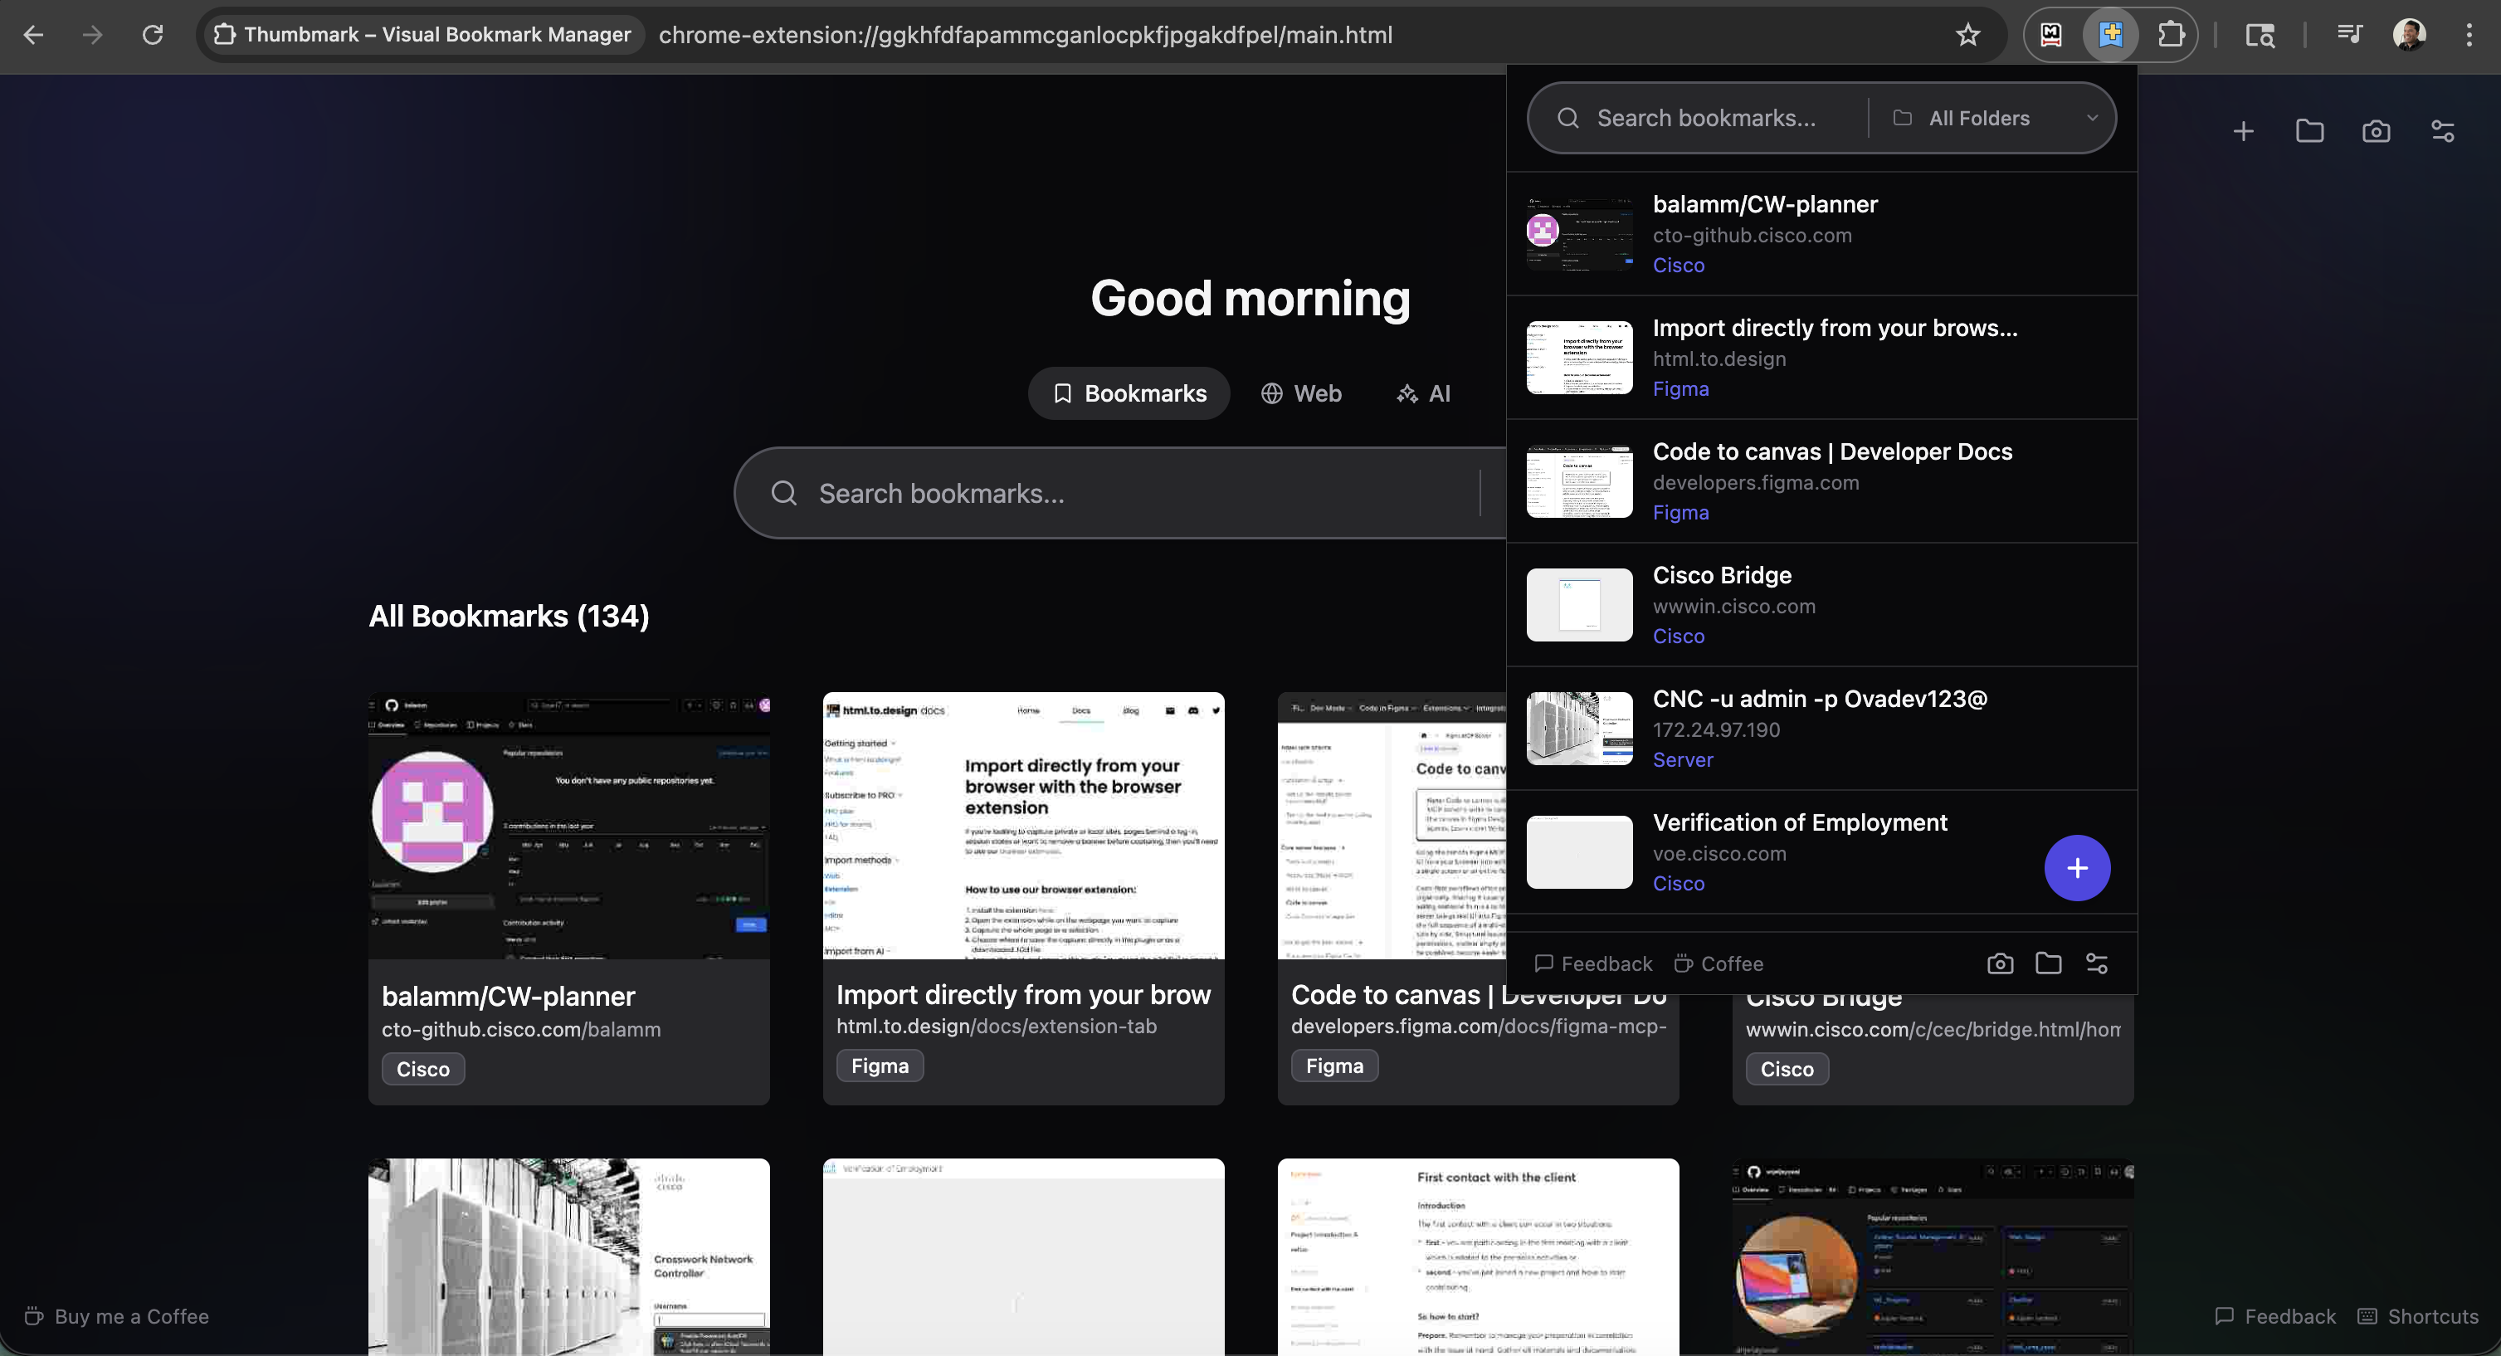
Task: Click the search magnifier inside the popup
Action: [x=1567, y=118]
